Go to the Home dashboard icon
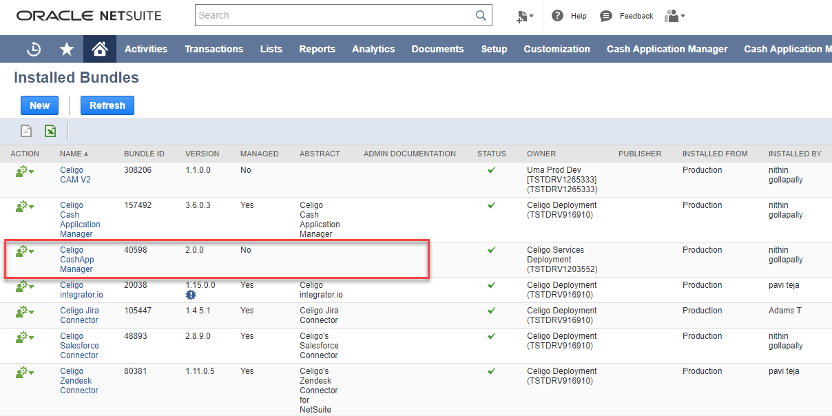Image resolution: width=832 pixels, height=416 pixels. coord(100,49)
